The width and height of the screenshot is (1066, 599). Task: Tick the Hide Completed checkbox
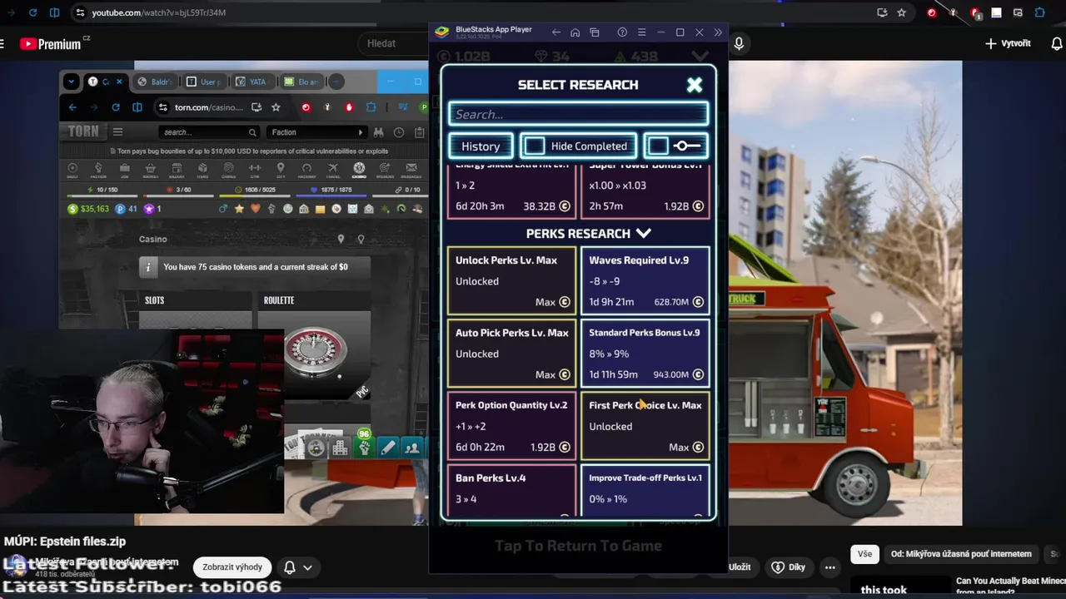tap(535, 146)
